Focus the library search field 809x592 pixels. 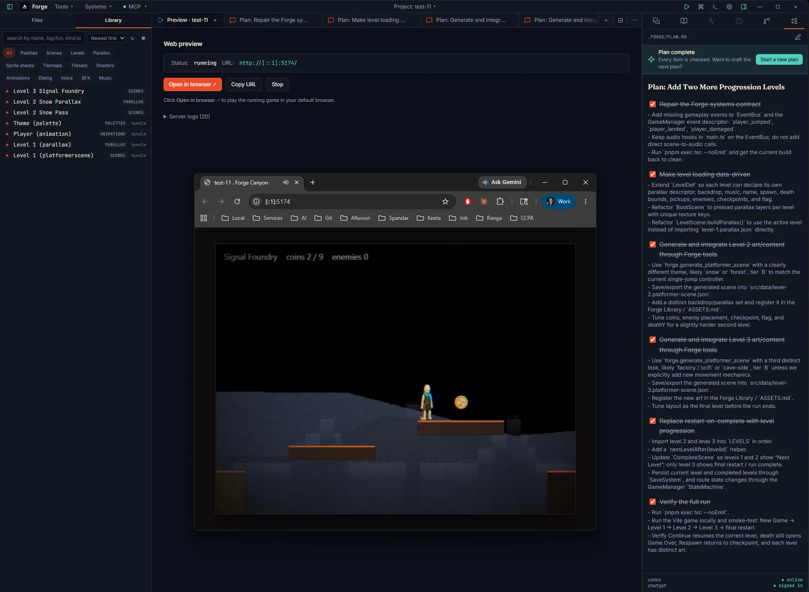tap(44, 38)
